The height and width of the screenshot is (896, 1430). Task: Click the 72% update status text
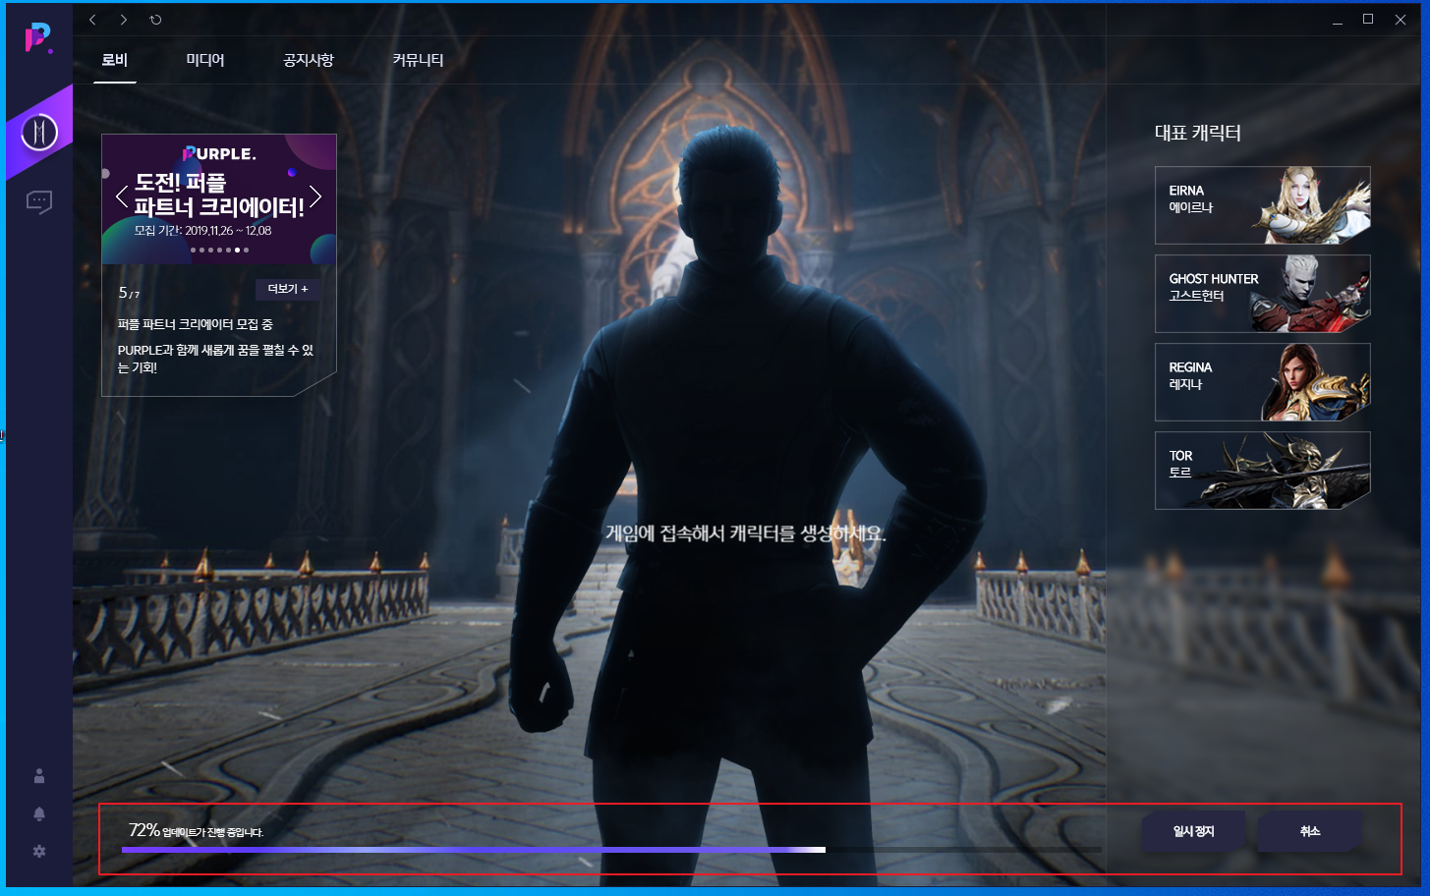[x=196, y=831]
